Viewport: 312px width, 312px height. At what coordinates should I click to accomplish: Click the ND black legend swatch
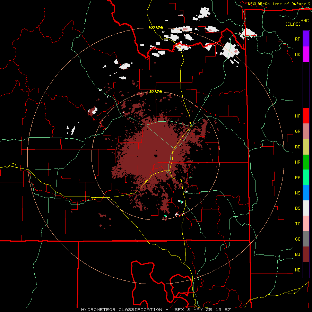click(306, 270)
